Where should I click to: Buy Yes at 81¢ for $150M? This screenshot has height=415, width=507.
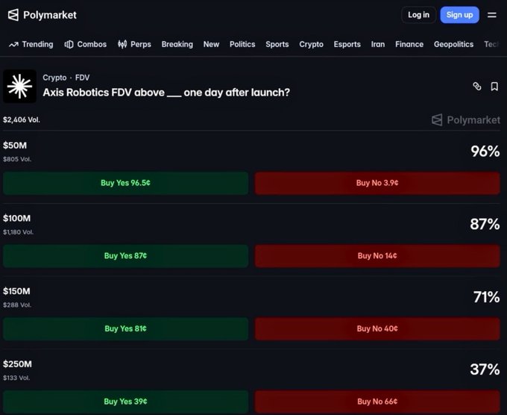tap(125, 328)
